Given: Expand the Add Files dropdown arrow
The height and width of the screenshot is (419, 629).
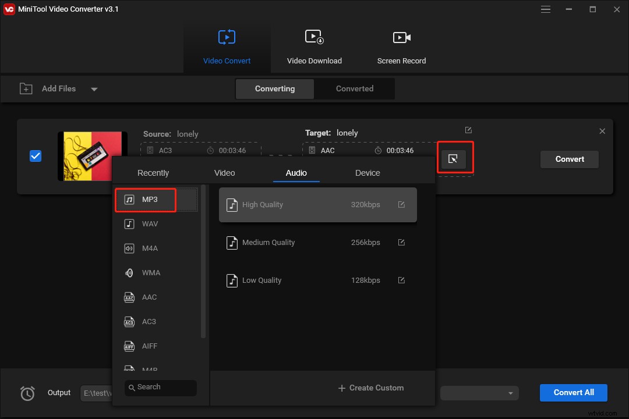Looking at the screenshot, I should point(94,88).
